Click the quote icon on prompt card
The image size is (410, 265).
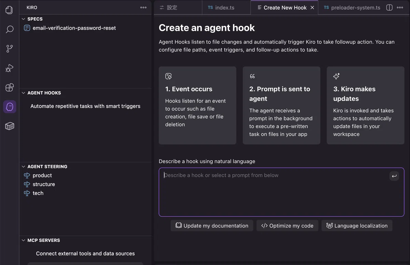point(252,76)
